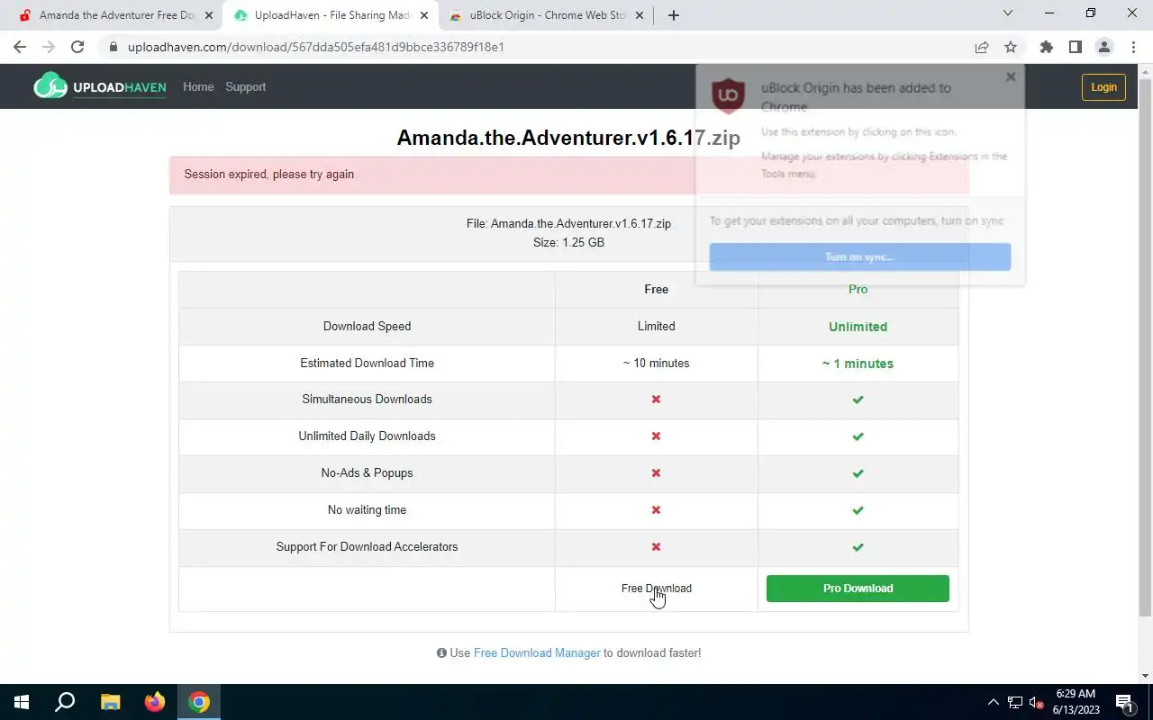Click the red X for Simultaneous Downloads
Viewport: 1153px width, 720px height.
coord(656,399)
